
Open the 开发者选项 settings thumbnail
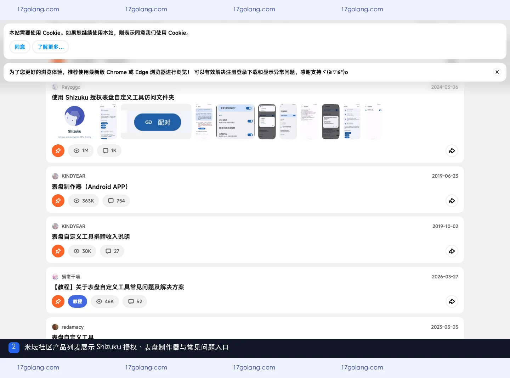[236, 122]
